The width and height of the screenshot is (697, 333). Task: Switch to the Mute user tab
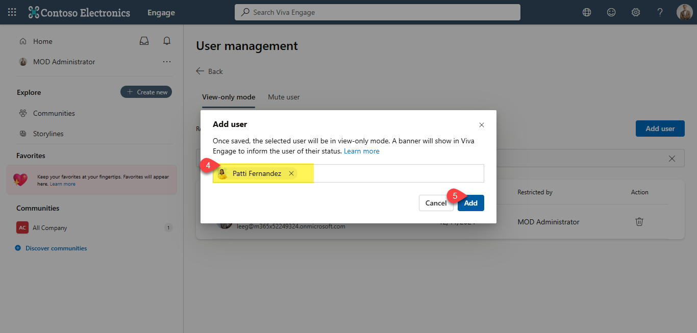(284, 97)
